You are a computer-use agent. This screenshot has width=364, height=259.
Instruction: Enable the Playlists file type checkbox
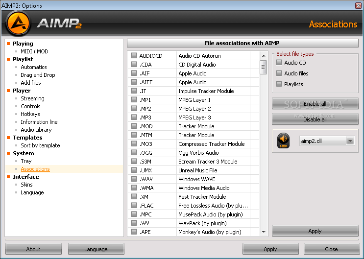tap(279, 84)
